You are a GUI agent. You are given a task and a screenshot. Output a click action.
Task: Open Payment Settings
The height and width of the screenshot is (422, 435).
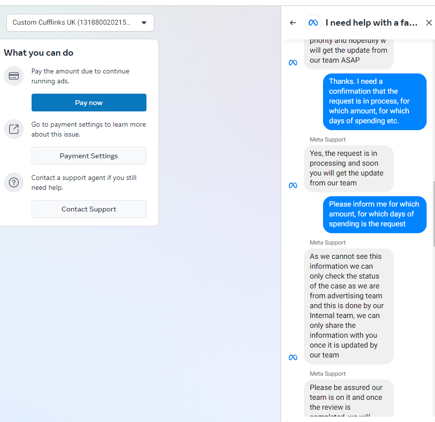click(x=89, y=155)
